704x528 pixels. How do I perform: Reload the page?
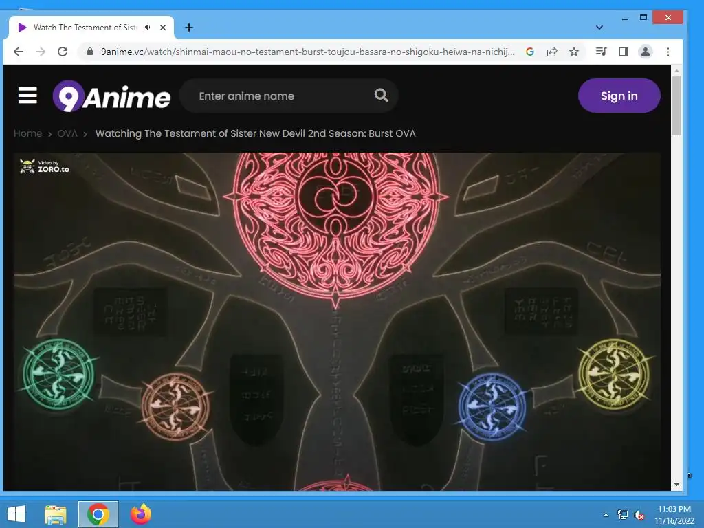point(63,52)
